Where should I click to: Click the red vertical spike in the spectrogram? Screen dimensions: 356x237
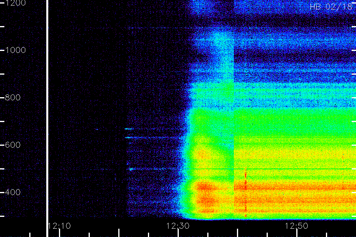245,192
